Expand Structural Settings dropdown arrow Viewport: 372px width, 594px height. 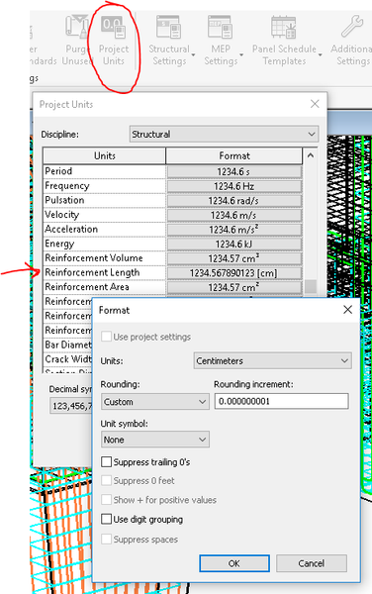[193, 54]
